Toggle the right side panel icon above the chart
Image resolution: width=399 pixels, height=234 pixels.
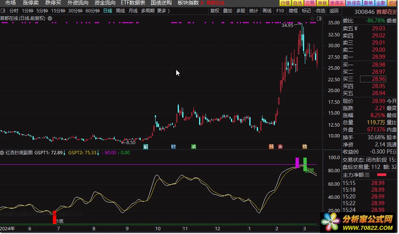point(319,19)
